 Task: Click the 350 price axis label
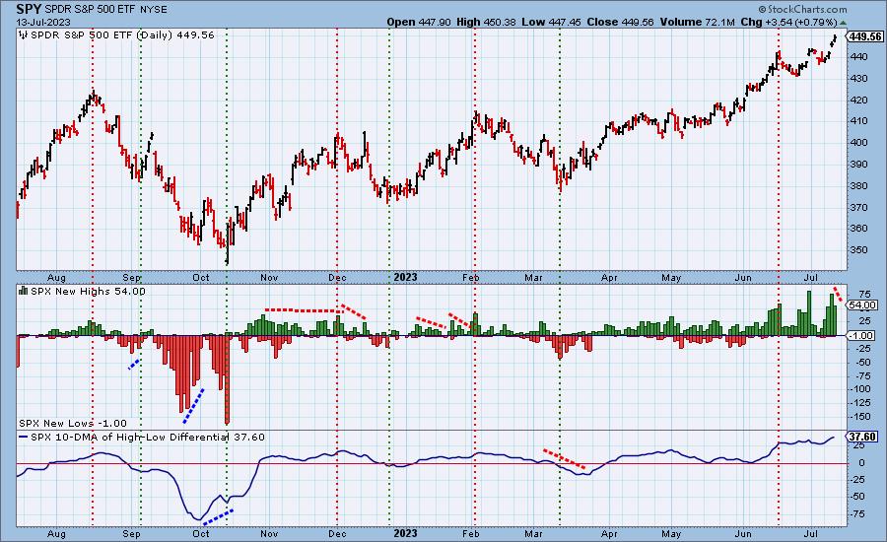(859, 249)
